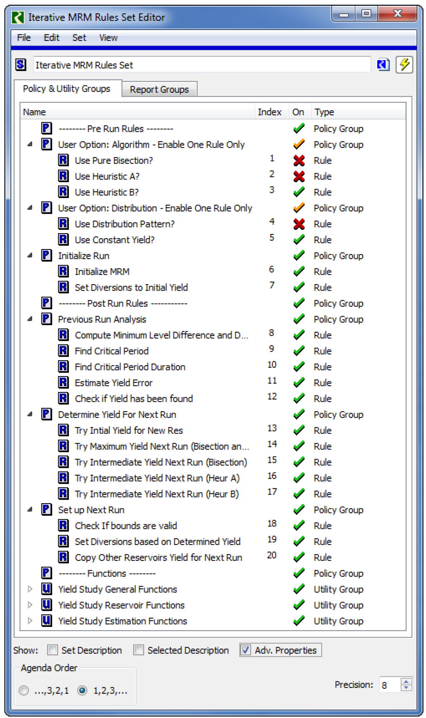426x718 pixels.
Task: Expand the Yield Study Reservoir Functions group
Action: tap(30, 605)
